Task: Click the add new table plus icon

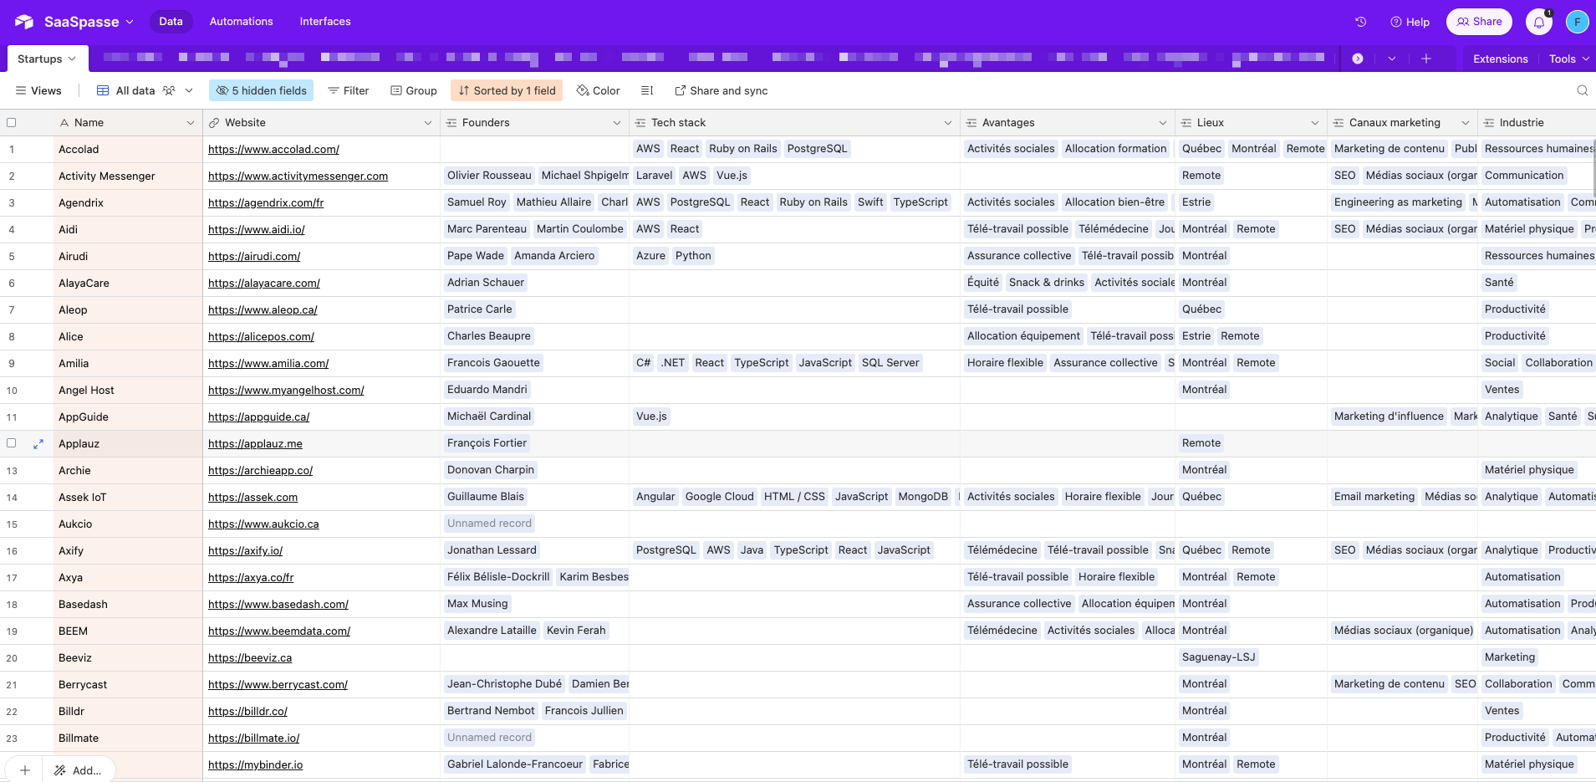Action: click(x=1426, y=59)
